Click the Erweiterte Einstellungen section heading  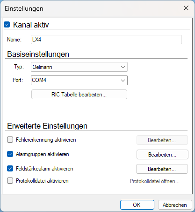pos(47,126)
